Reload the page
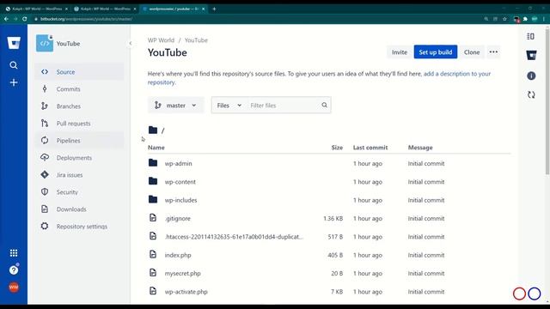This screenshot has height=309, width=550. pos(25,19)
